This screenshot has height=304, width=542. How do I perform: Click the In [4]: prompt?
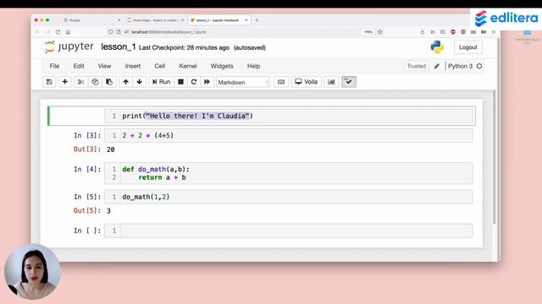(87, 169)
